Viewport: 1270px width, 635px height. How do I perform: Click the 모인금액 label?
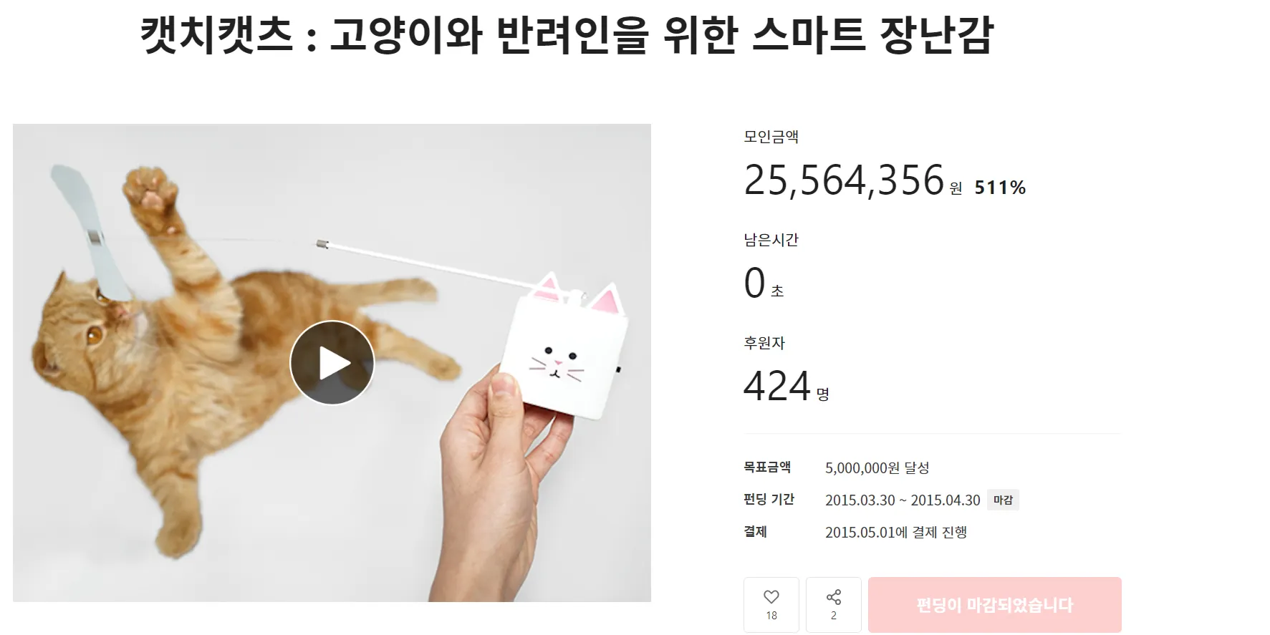(771, 136)
